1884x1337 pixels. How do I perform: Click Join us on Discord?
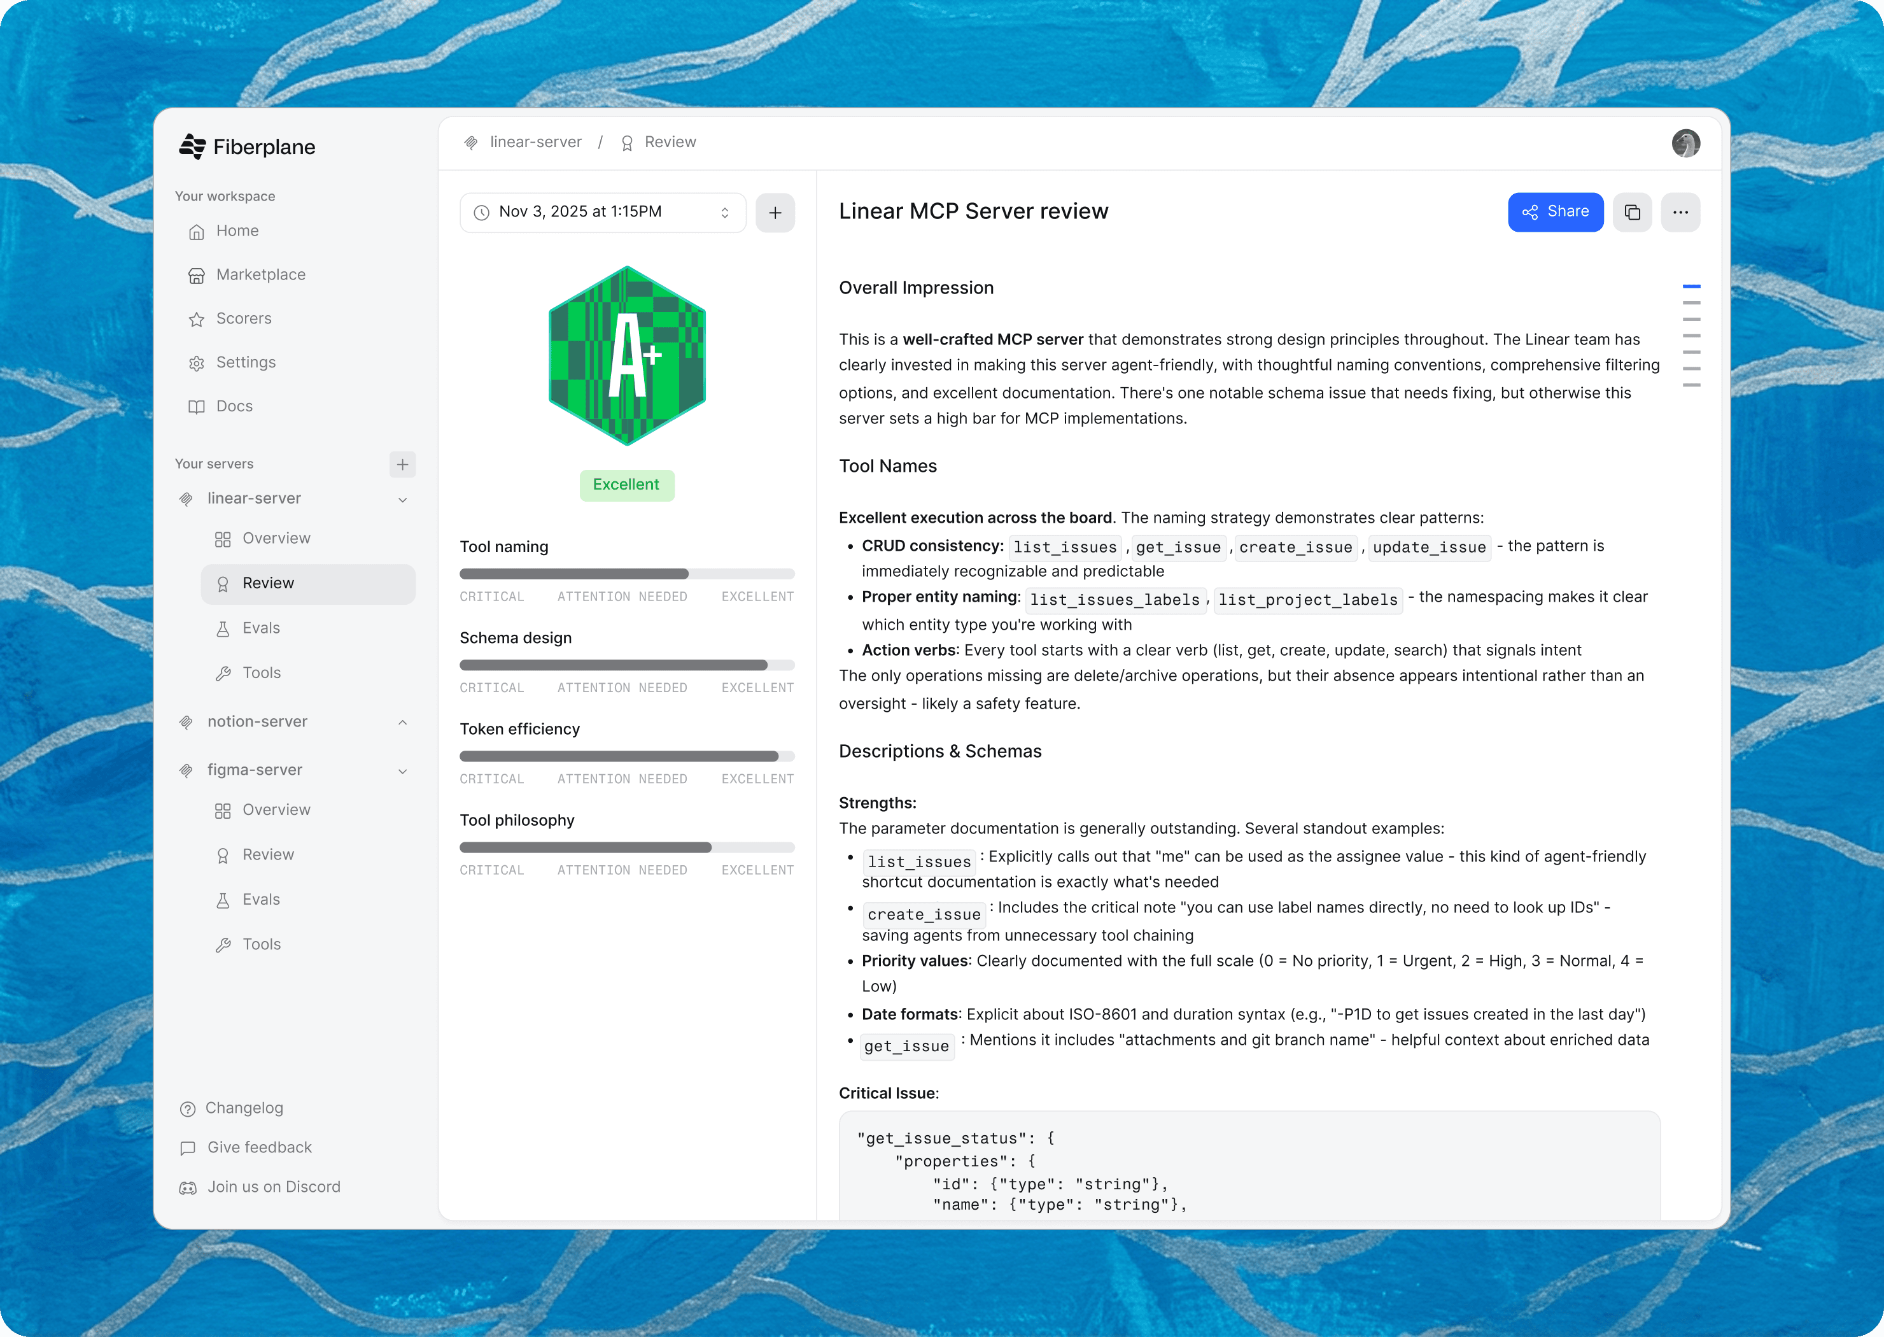pyautogui.click(x=273, y=1187)
